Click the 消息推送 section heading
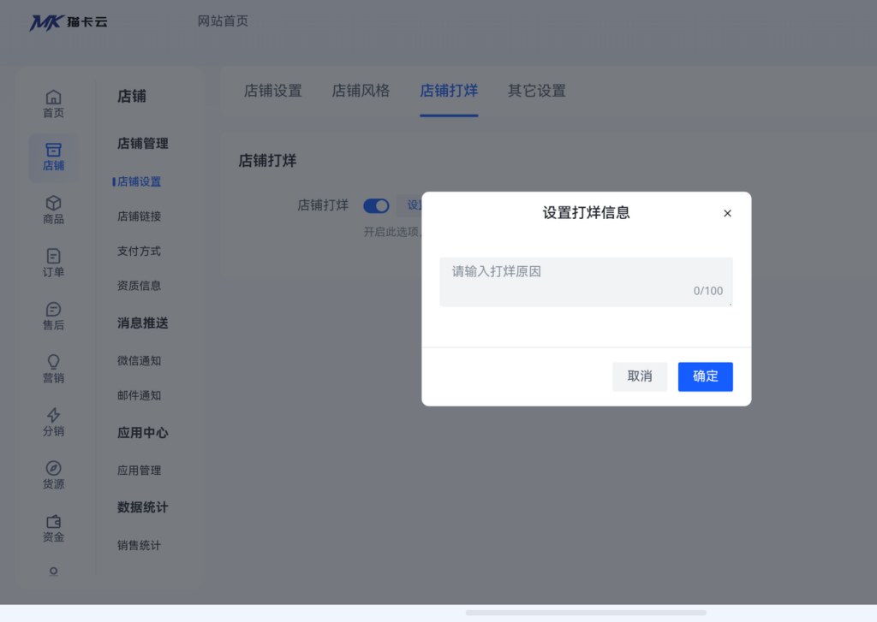This screenshot has width=877, height=622. (143, 323)
